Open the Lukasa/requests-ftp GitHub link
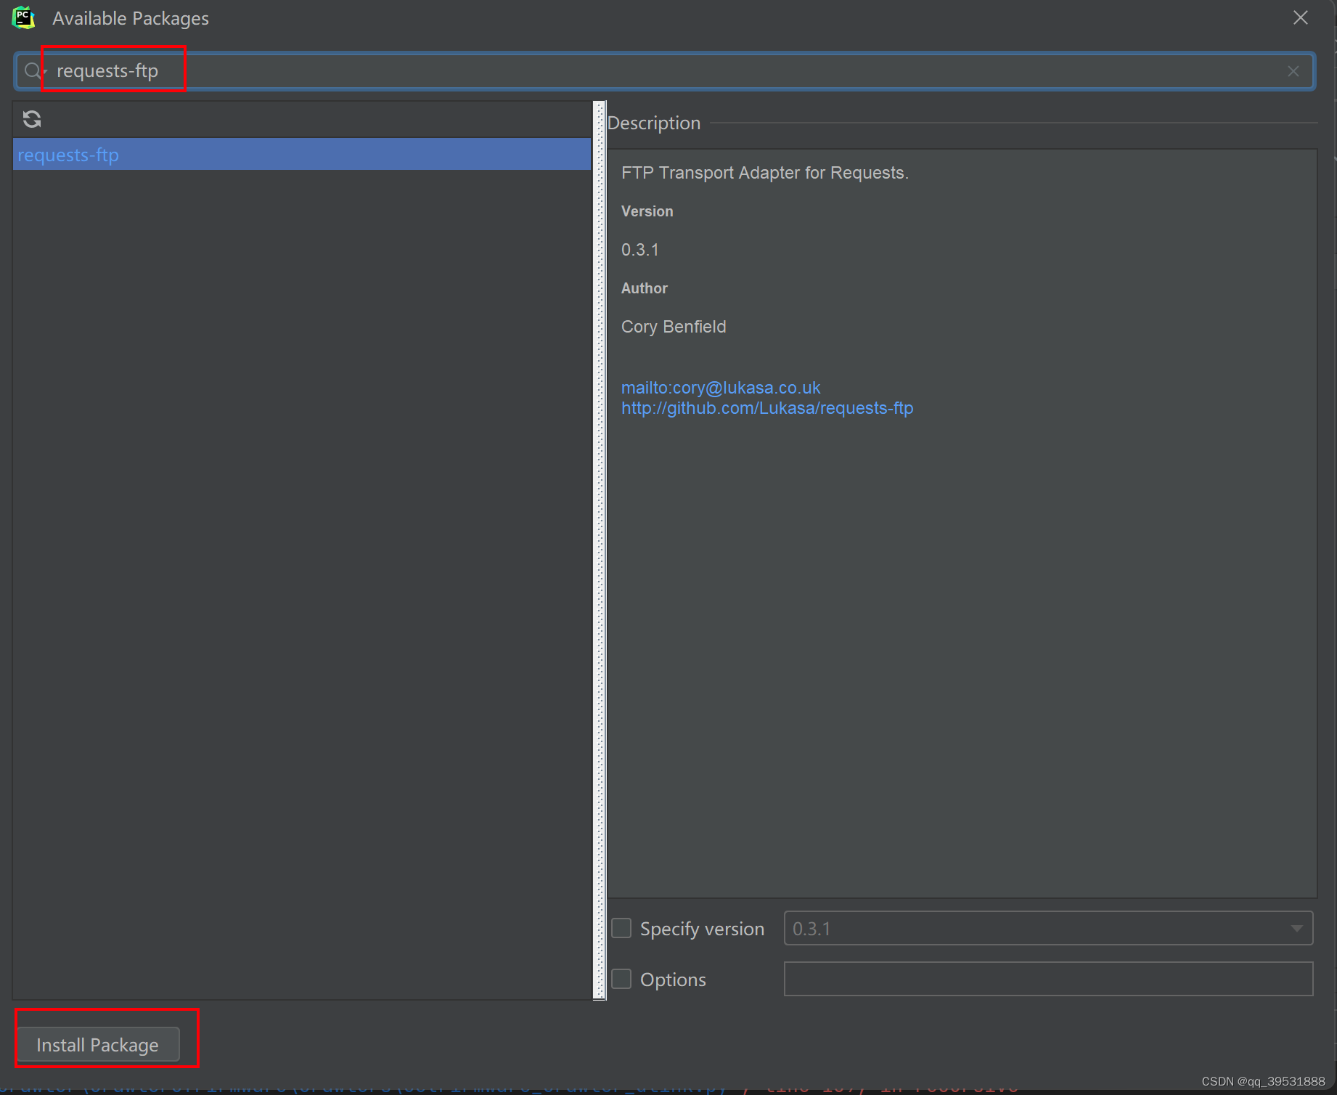This screenshot has height=1095, width=1337. pos(767,407)
